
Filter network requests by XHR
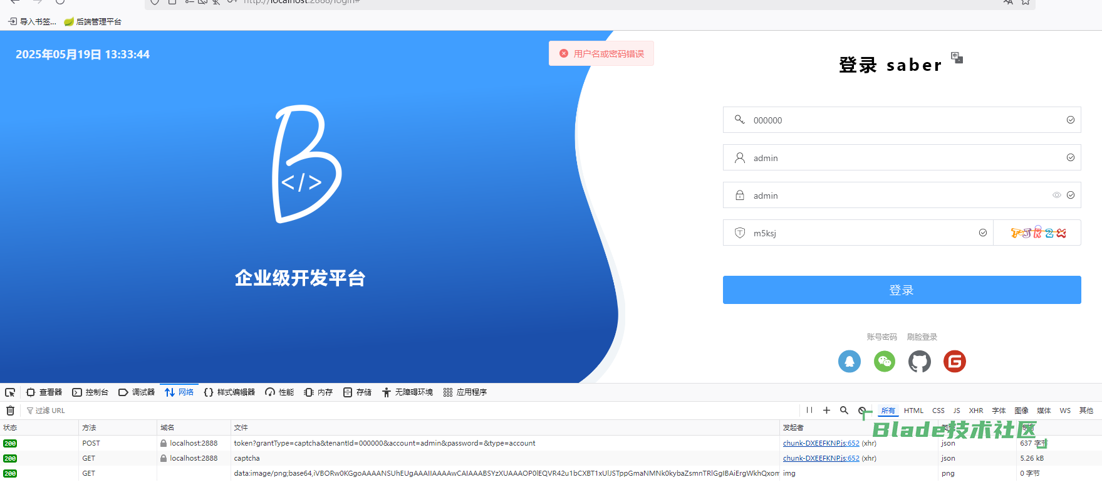[976, 411]
